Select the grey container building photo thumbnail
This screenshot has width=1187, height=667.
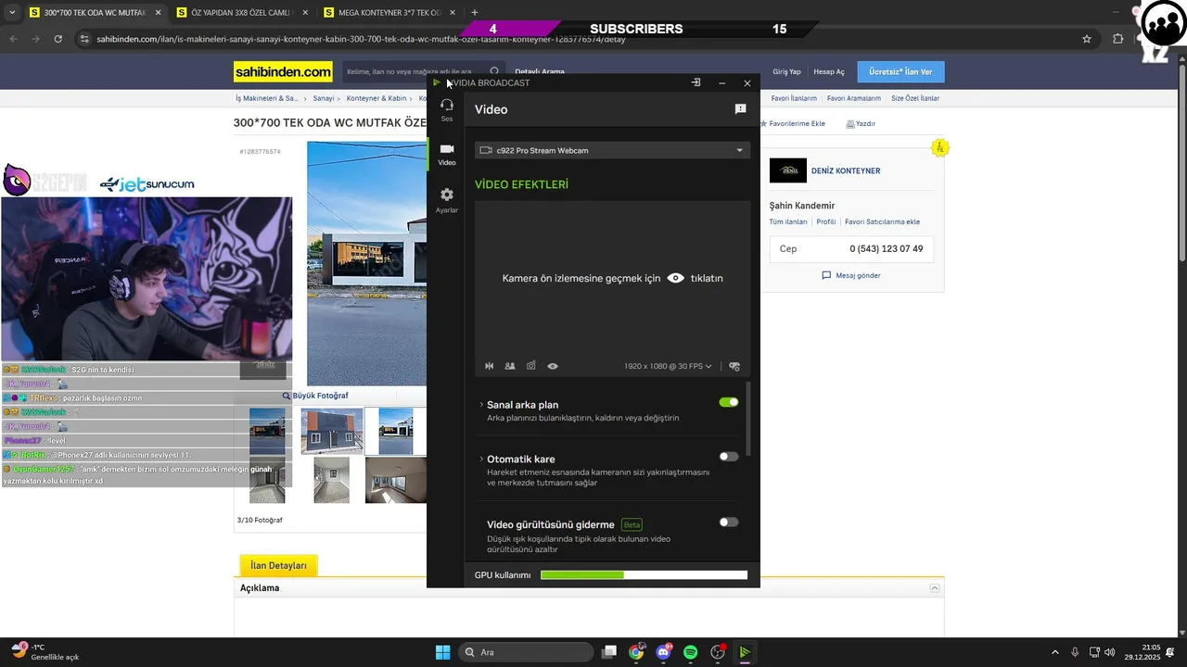coord(332,431)
